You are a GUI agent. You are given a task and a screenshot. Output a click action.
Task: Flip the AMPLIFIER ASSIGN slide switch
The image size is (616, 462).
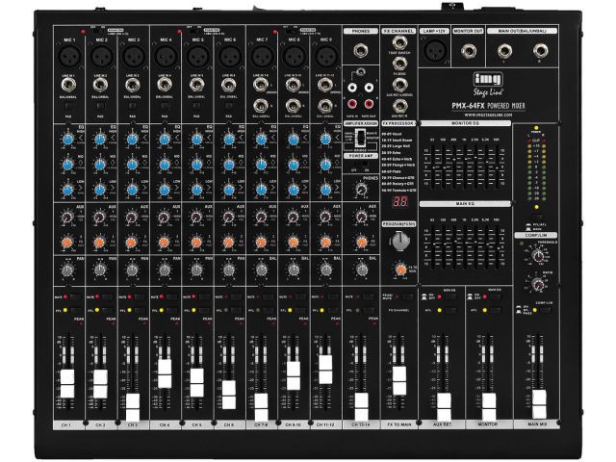[360, 138]
